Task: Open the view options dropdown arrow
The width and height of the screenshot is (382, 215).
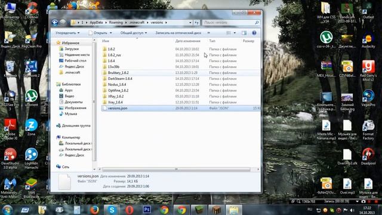Action: coord(235,33)
